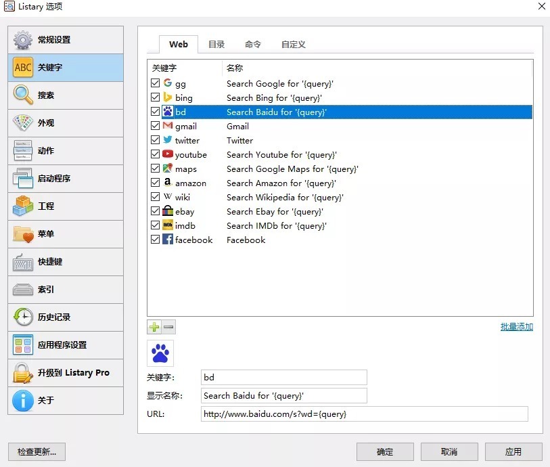Uncheck the gg Google keyword checkbox
This screenshot has height=467, width=550.
point(156,83)
